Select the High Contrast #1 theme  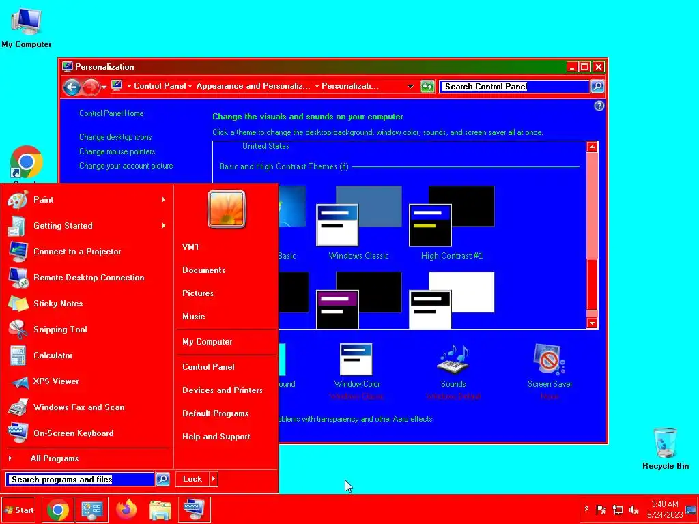452,223
